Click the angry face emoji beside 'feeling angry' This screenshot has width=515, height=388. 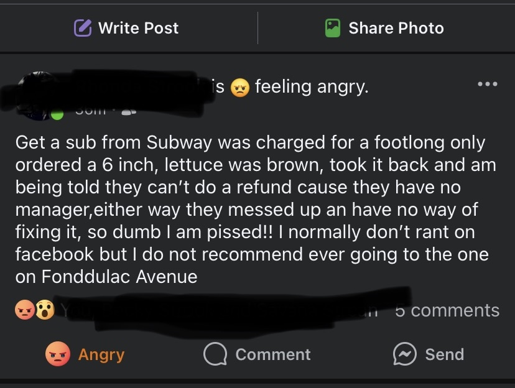click(239, 88)
